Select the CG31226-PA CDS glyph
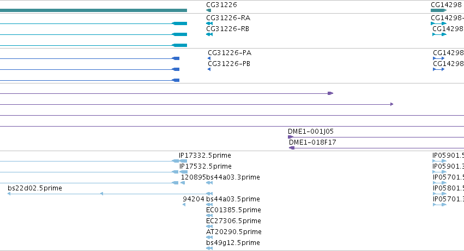 209,58
